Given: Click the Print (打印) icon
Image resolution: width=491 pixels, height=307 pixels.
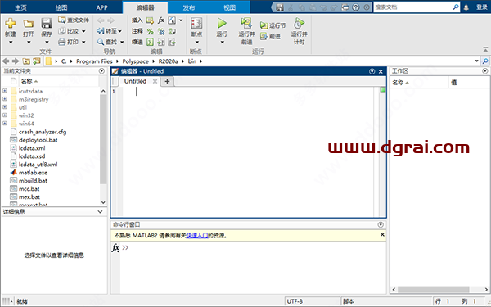Looking at the screenshot, I should click(62, 42).
